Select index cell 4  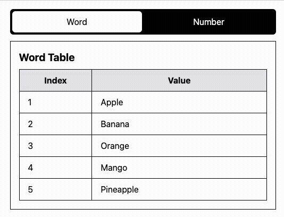55,168
